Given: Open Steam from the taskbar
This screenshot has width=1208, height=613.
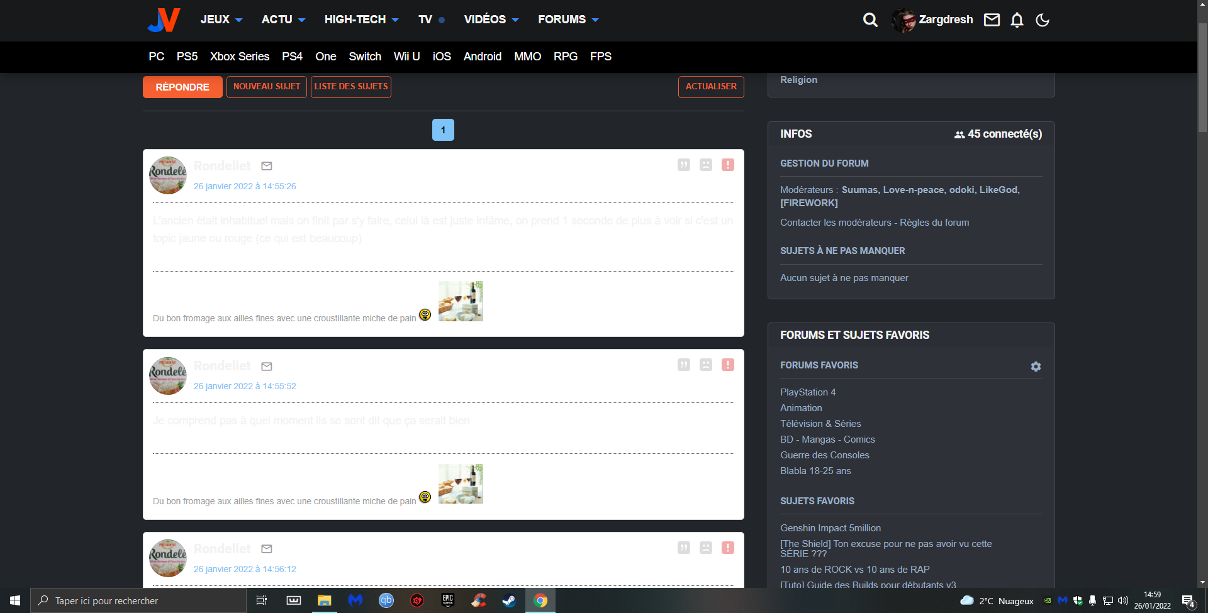Looking at the screenshot, I should (509, 600).
